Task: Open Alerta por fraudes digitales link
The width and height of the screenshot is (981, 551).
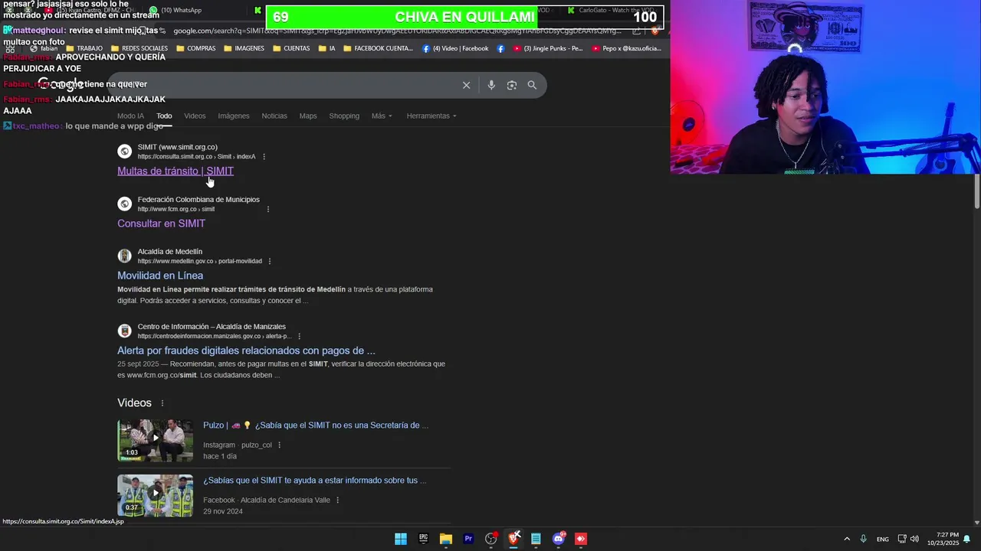Action: [246, 350]
